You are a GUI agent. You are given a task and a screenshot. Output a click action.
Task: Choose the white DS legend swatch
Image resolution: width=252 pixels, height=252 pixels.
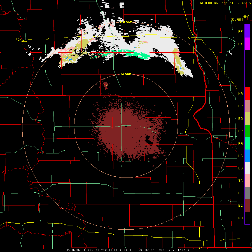tap(247, 168)
